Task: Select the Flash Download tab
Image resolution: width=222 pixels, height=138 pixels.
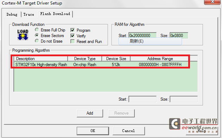Action: click(x=55, y=14)
